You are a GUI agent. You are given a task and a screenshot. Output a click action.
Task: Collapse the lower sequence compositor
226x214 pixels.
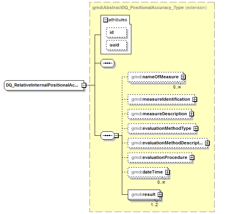click(x=116, y=136)
